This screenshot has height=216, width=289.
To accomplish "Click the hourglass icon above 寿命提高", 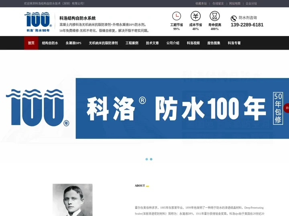I will click(215, 16).
